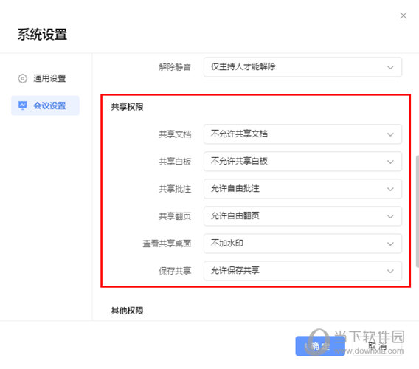Select the 会议设置 tab
Viewport: 419px width, 369px height.
click(x=46, y=106)
